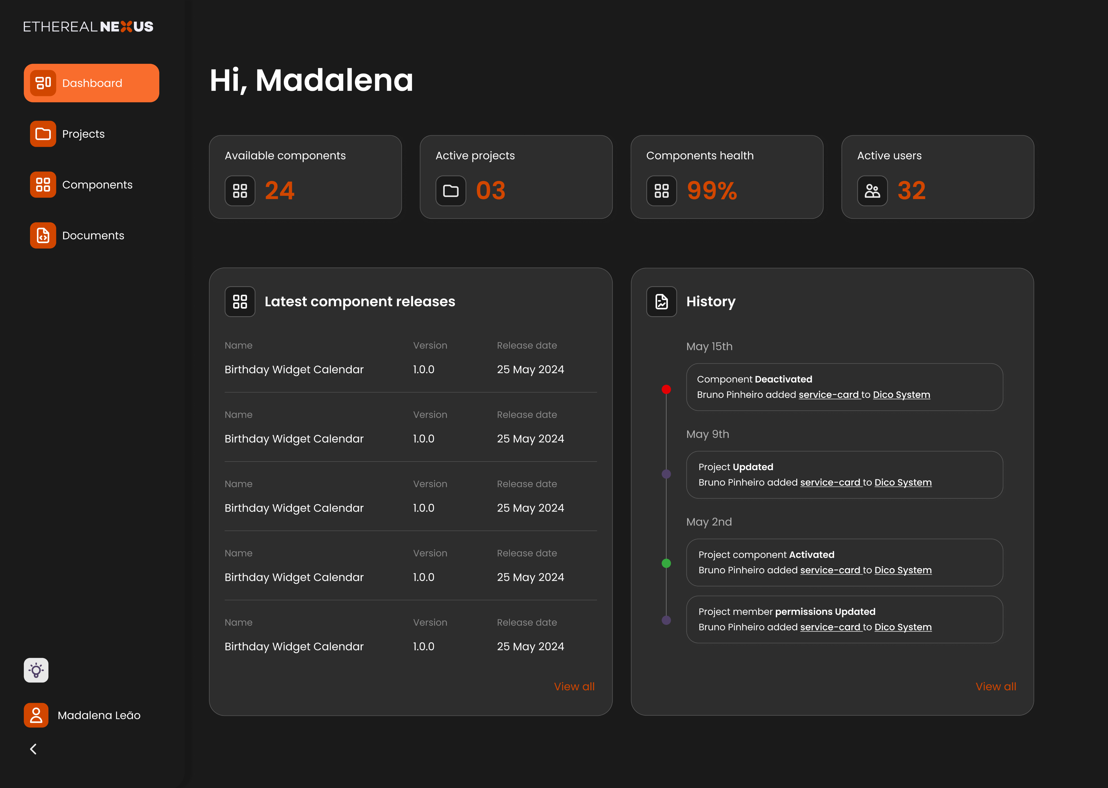
Task: Click the 32 active users value
Action: click(912, 191)
